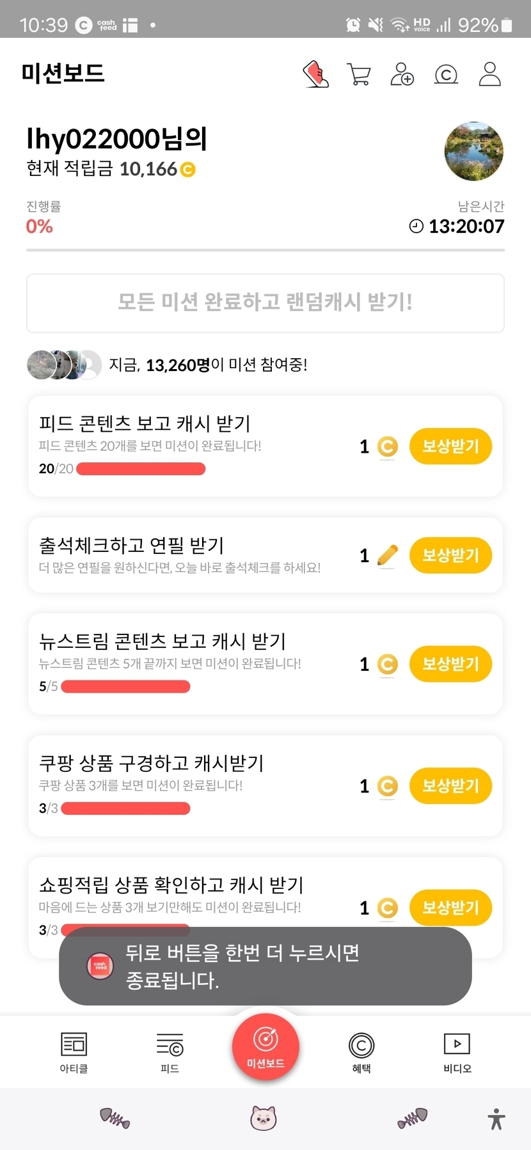Tap the invite friend icon
Image resolution: width=531 pixels, height=1150 pixels.
[402, 74]
